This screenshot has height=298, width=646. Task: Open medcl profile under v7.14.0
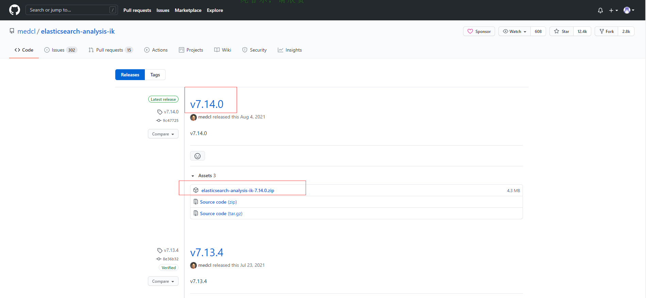(x=205, y=117)
